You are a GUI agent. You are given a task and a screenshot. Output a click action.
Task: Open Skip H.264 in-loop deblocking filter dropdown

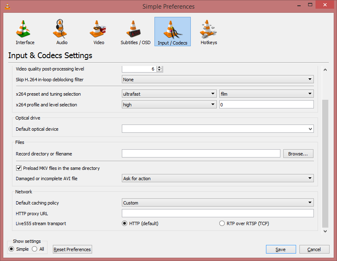[x=218, y=80]
